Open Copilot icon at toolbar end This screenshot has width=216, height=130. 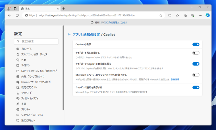pyautogui.click(x=207, y=15)
